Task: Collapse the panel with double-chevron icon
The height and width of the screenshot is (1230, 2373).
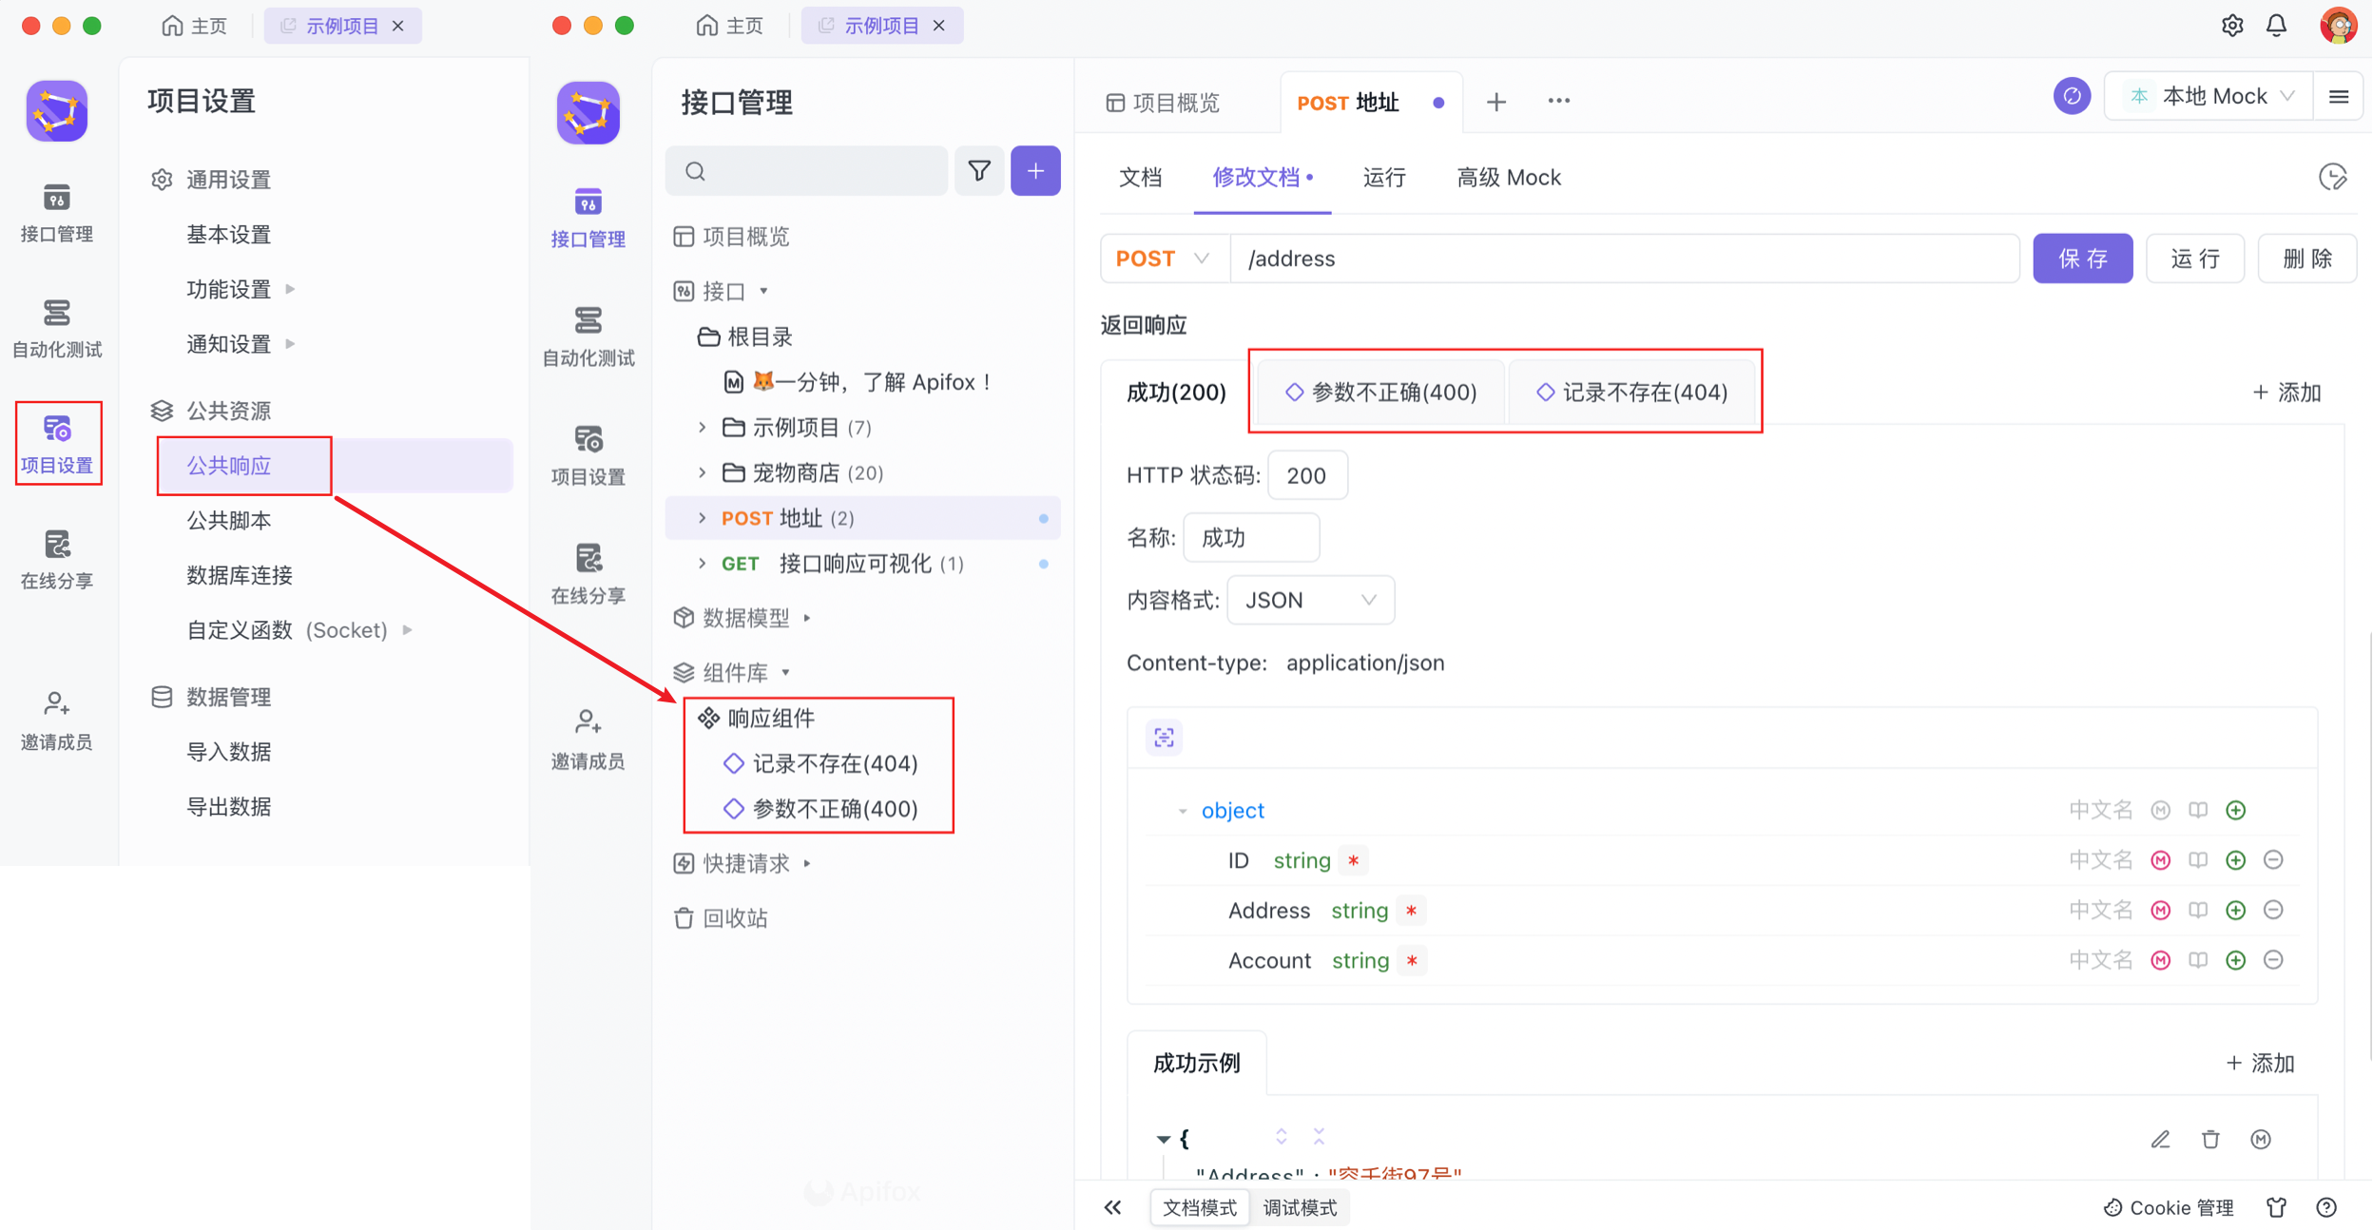Action: (x=1113, y=1207)
